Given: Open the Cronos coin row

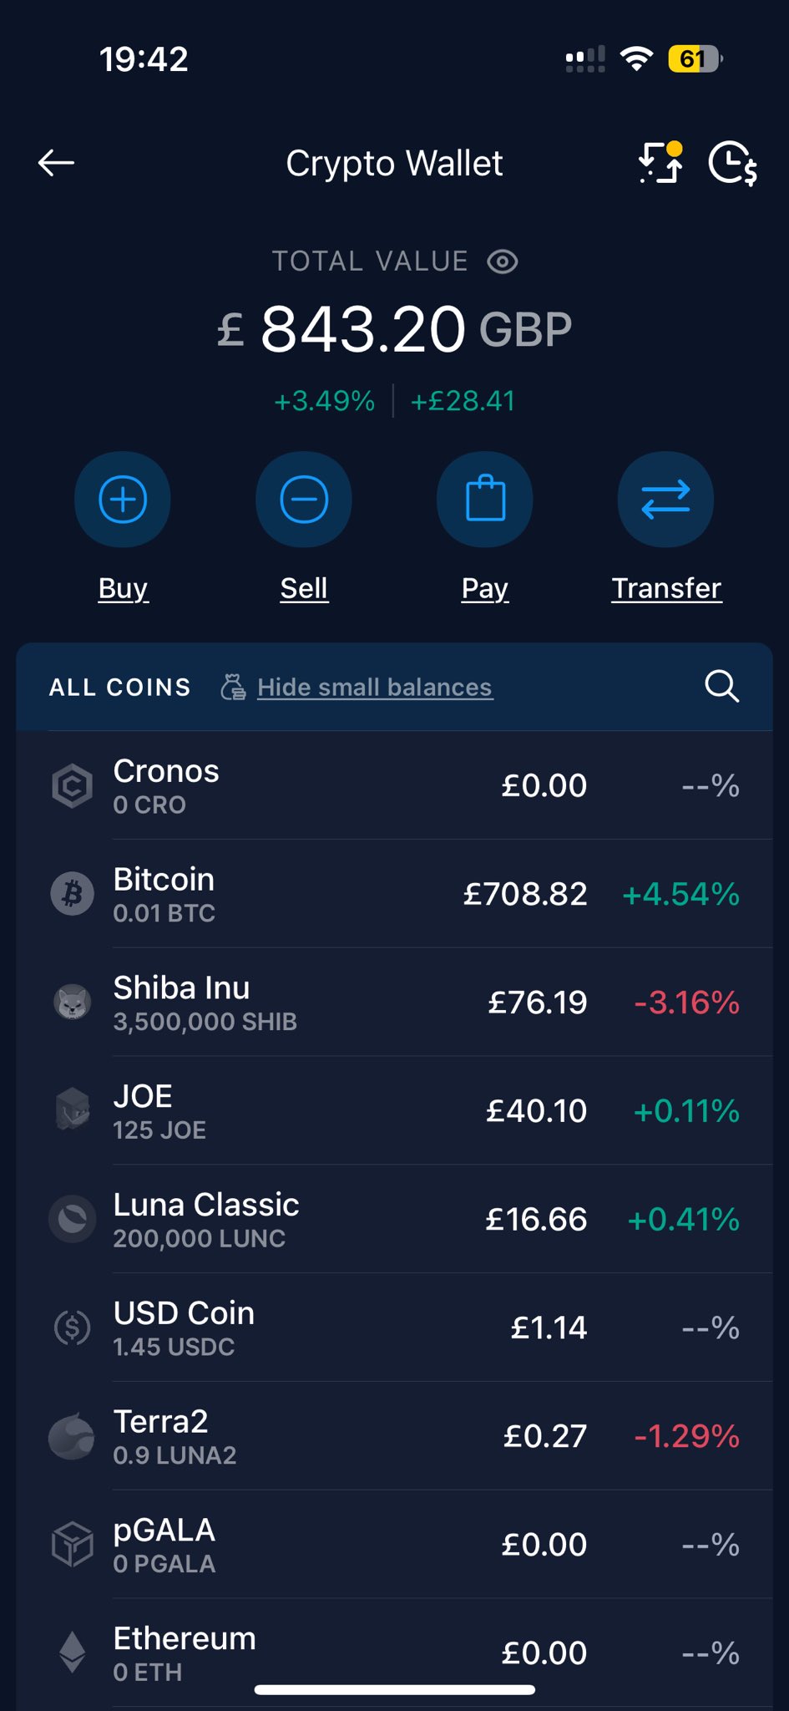Looking at the screenshot, I should point(394,785).
